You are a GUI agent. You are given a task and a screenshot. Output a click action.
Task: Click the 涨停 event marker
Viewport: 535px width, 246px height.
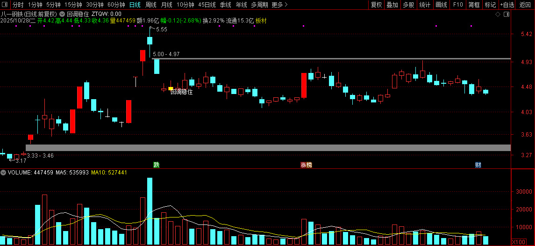click(x=306, y=165)
